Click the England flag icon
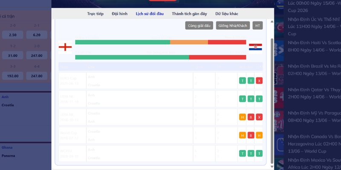Viewport: 341px width, 170px height. click(65, 47)
